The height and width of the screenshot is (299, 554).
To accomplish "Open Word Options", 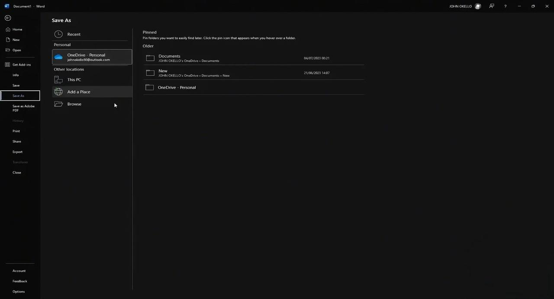I will 19,292.
